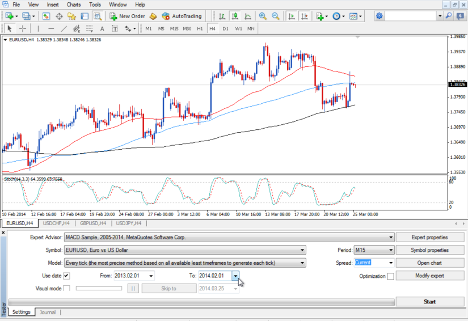
Task: Toggle the Use date checkbox
Action: (66, 276)
